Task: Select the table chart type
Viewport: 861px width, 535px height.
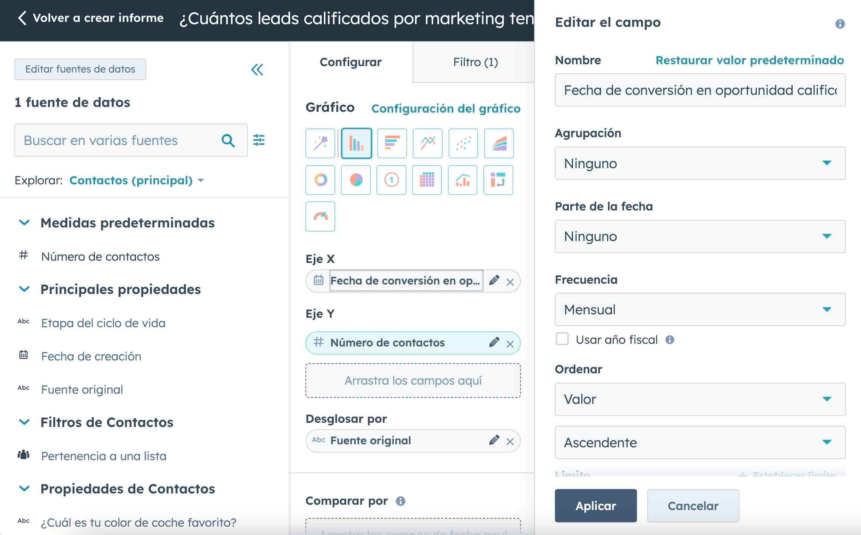Action: (427, 180)
